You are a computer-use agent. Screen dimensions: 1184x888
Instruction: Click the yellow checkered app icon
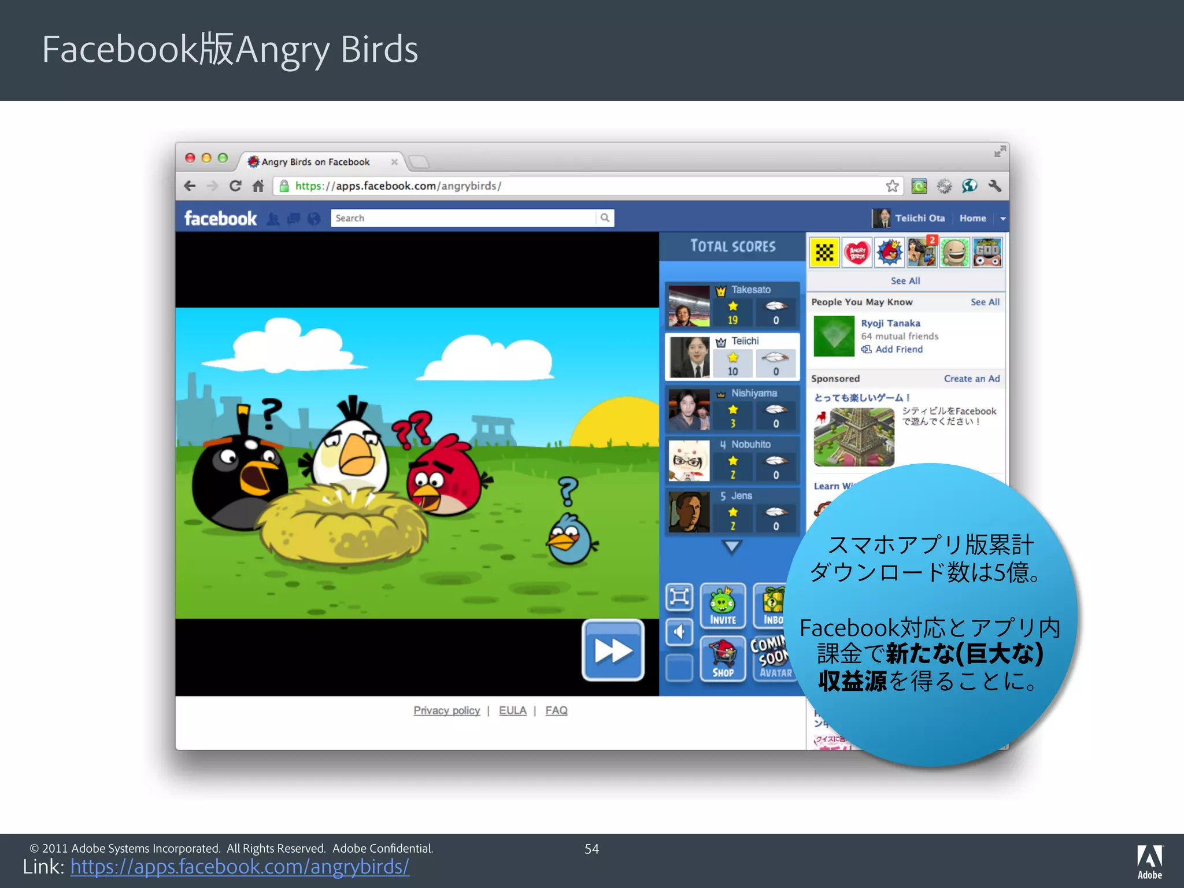824,253
